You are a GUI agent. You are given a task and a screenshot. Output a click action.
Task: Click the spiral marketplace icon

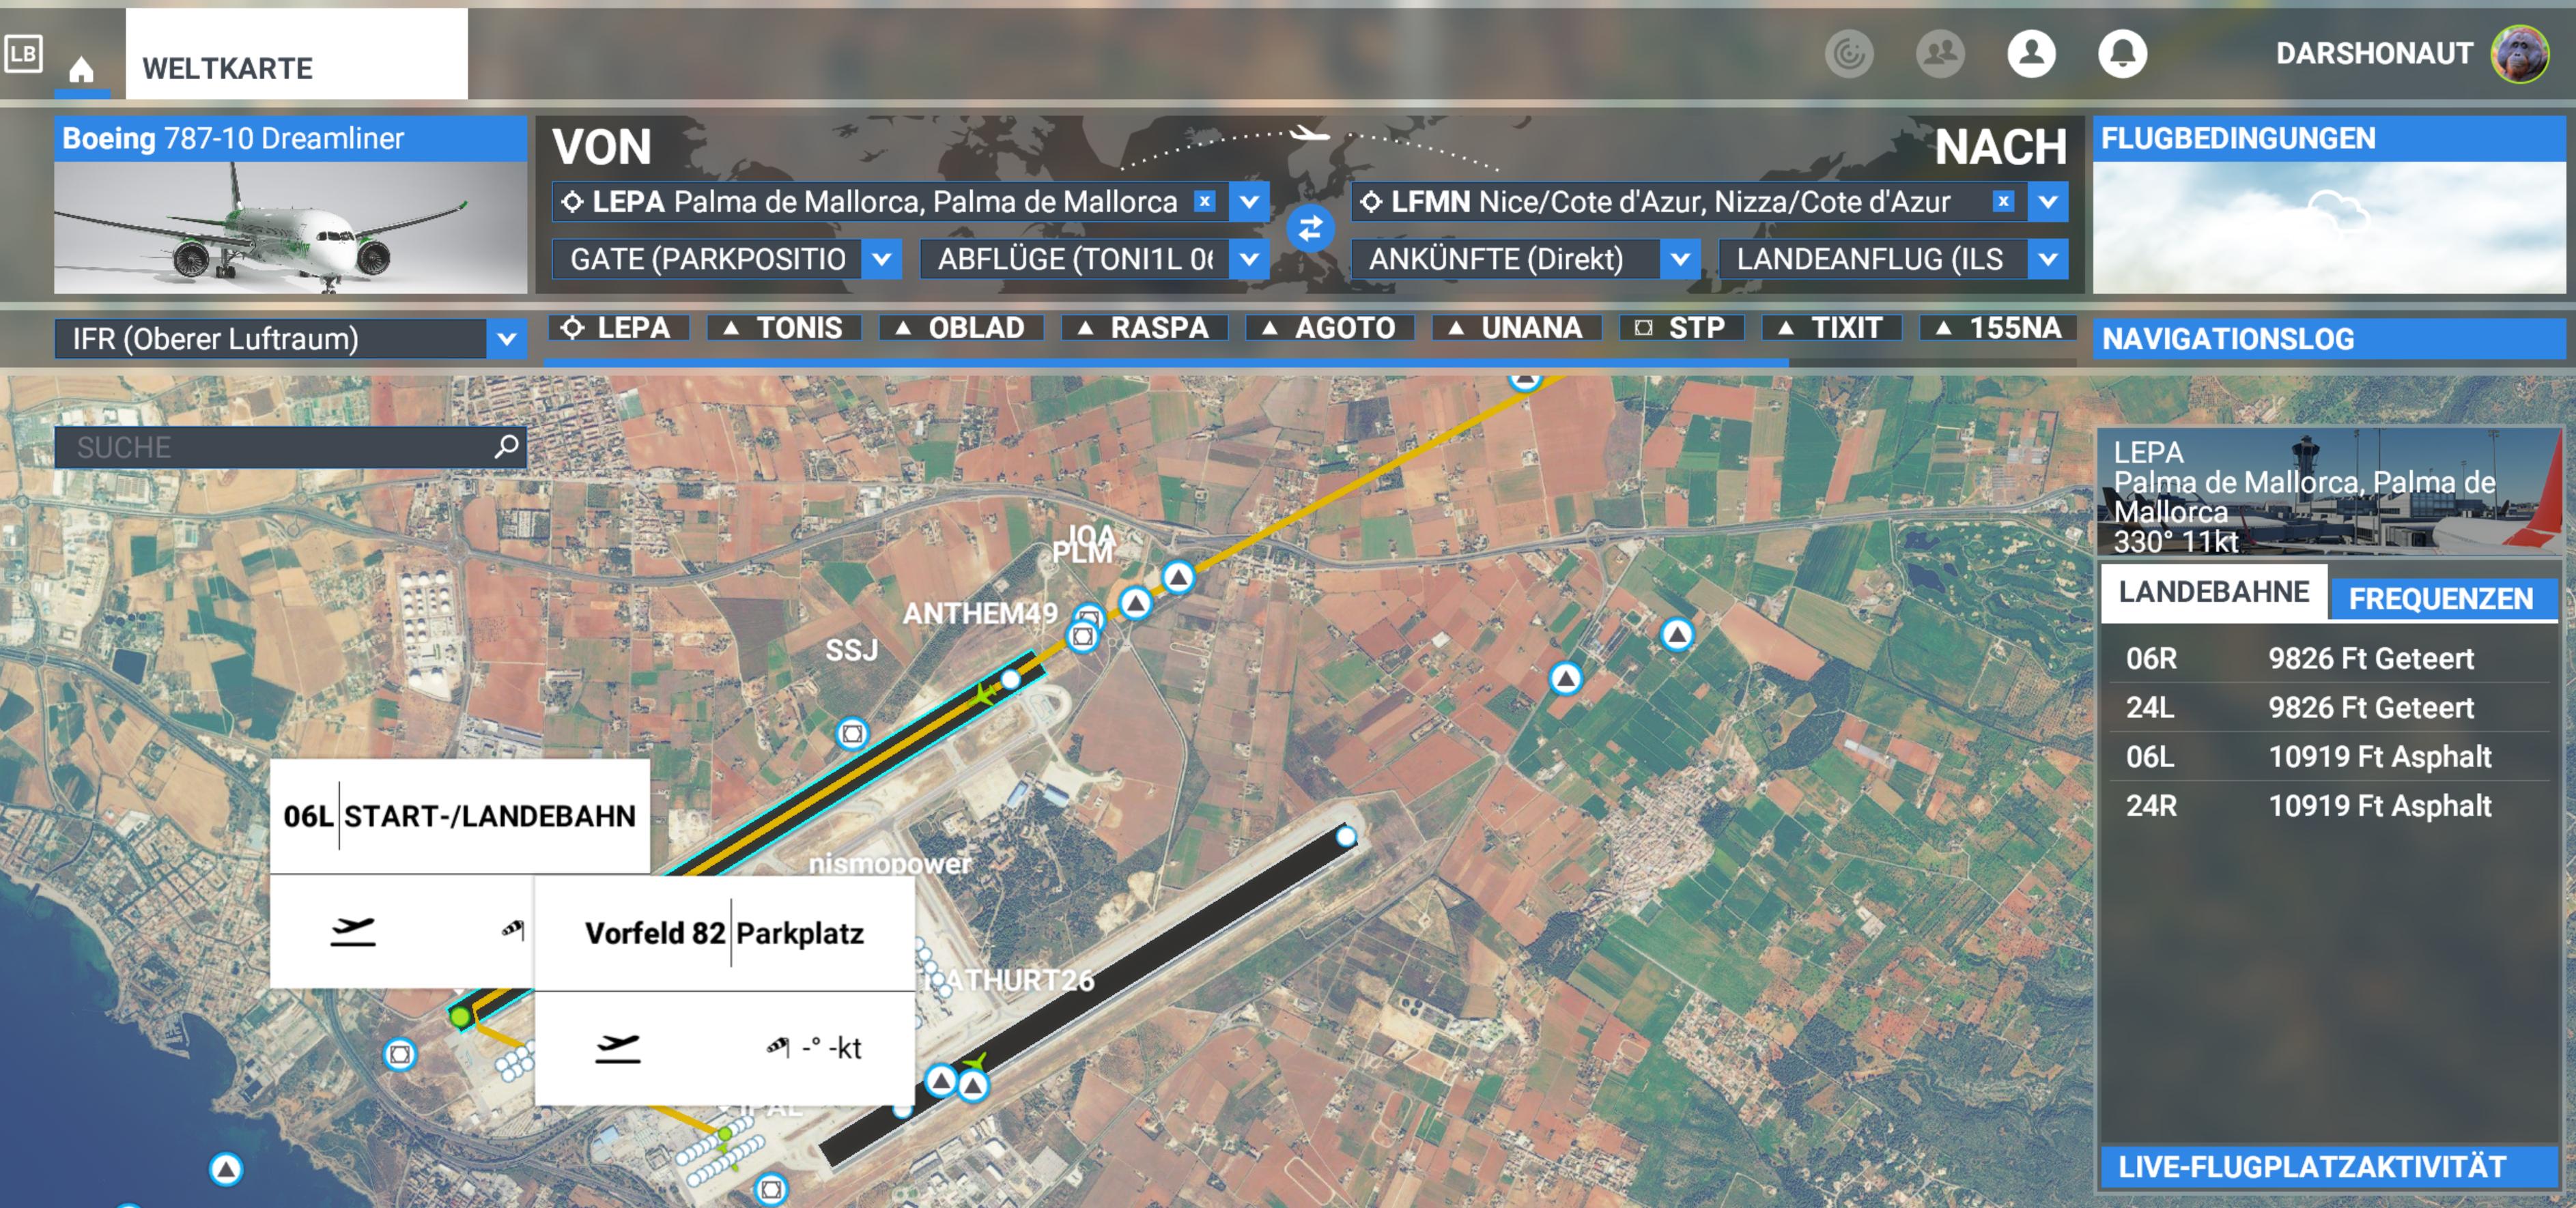[x=1849, y=53]
